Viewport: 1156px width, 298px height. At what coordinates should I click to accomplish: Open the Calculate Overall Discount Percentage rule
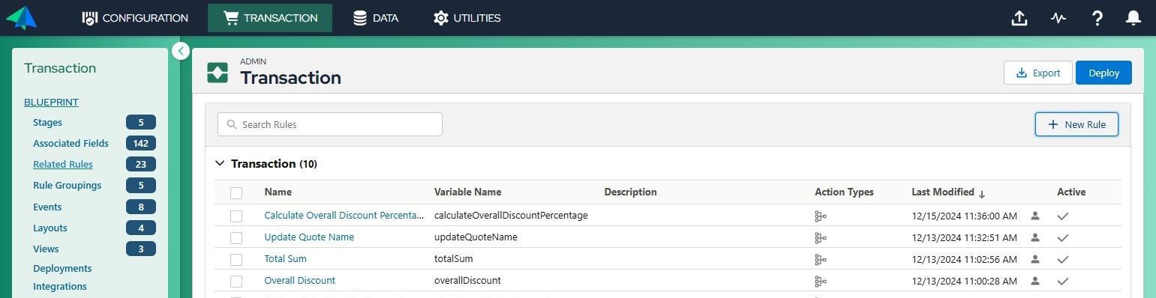(344, 215)
